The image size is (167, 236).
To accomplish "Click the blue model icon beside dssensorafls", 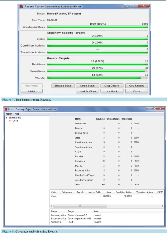I will [x=7, y=117].
